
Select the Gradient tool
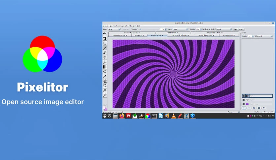(x=105, y=67)
